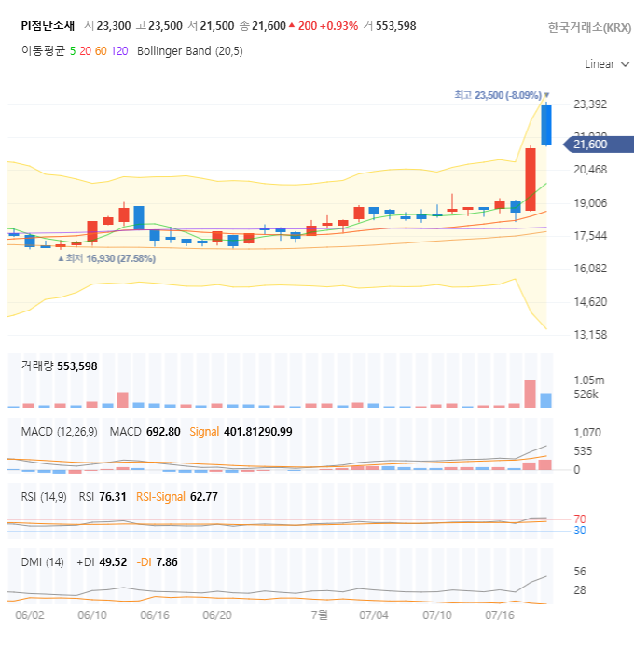Click the current price tag 21,600
This screenshot has height=650, width=634.
[599, 145]
